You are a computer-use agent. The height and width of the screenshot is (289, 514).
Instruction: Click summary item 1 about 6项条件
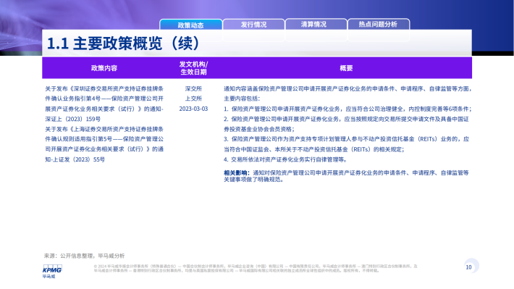pyautogui.click(x=347, y=109)
